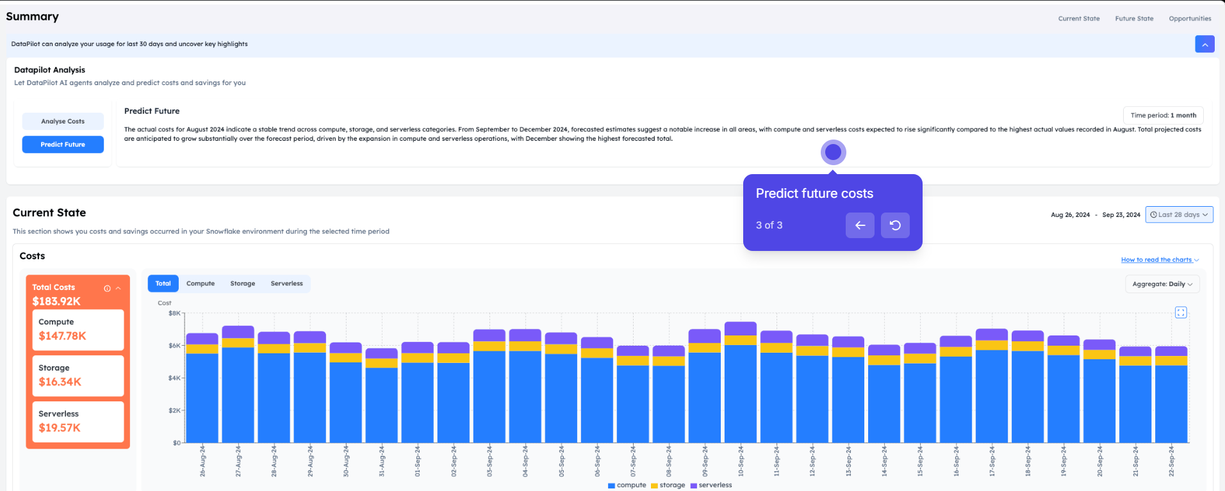Screen dimensions: 1225x491
Task: Click the Sep 23, 2024 end date
Action: 1121,215
